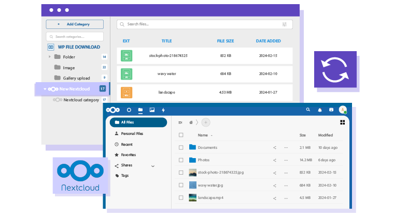This screenshot has width=394, height=217.
Task: Sort by the DATE ADDED column header
Action: tap(268, 41)
